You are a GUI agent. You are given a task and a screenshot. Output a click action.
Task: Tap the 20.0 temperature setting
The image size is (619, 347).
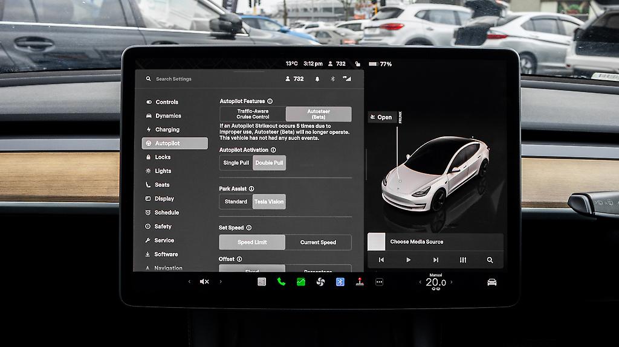click(436, 282)
